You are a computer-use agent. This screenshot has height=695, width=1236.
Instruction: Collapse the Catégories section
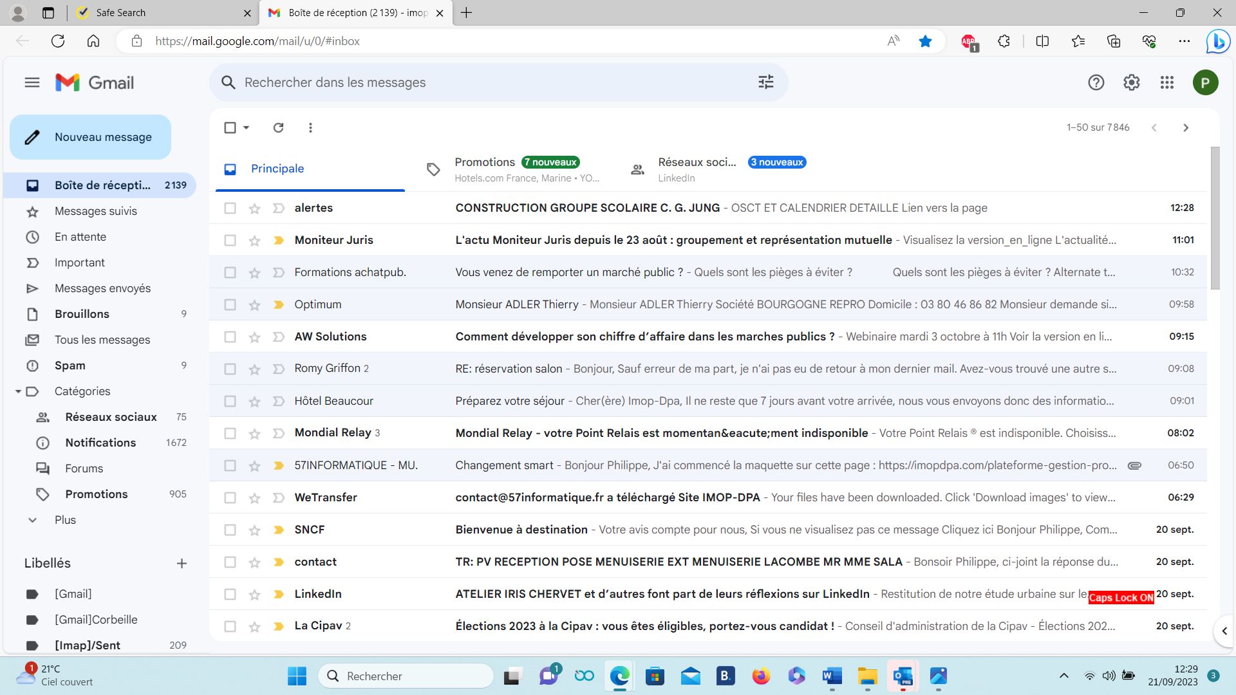[x=19, y=391]
